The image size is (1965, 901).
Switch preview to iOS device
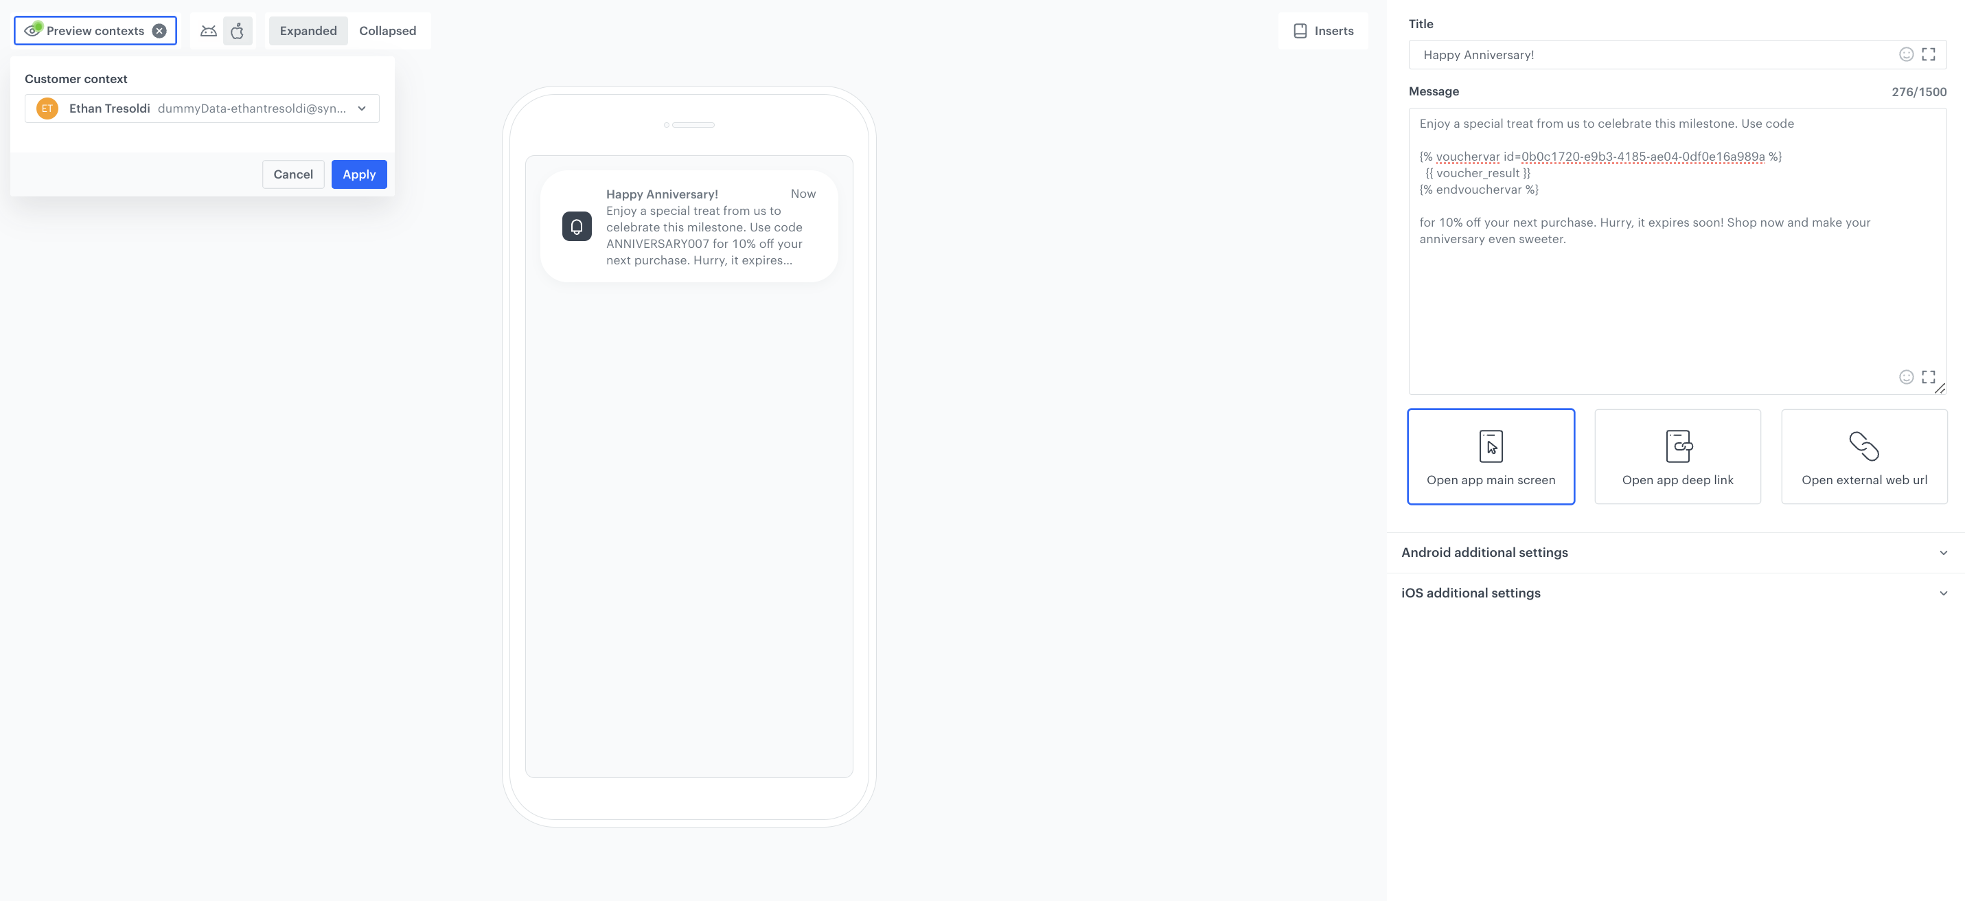(x=238, y=30)
